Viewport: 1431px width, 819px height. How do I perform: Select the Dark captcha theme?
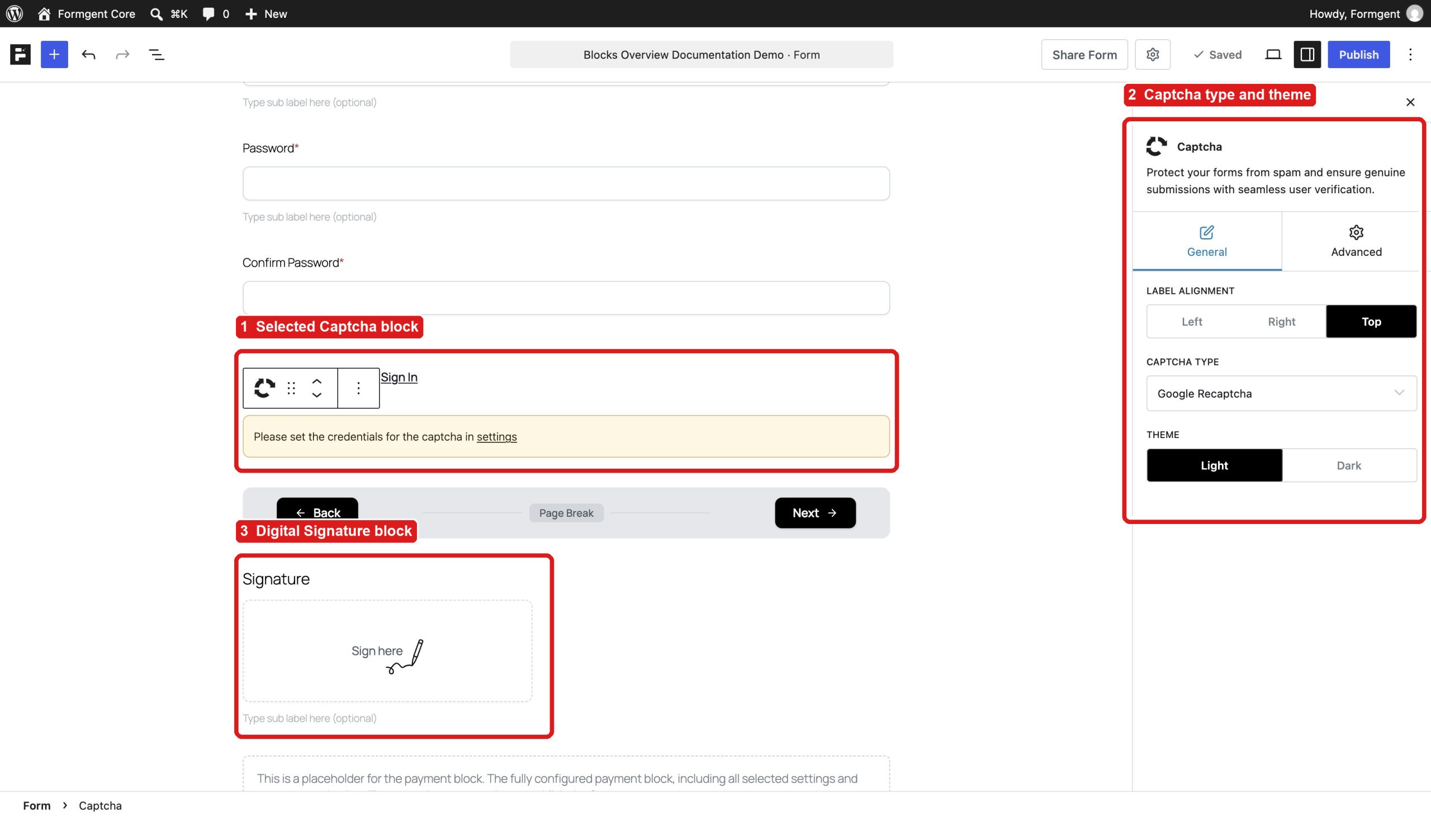1349,465
